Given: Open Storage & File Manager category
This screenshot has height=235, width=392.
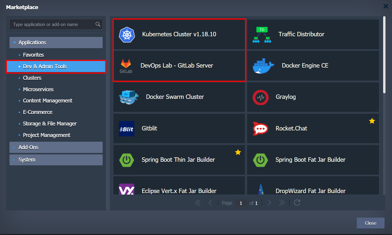Looking at the screenshot, I should (50, 124).
